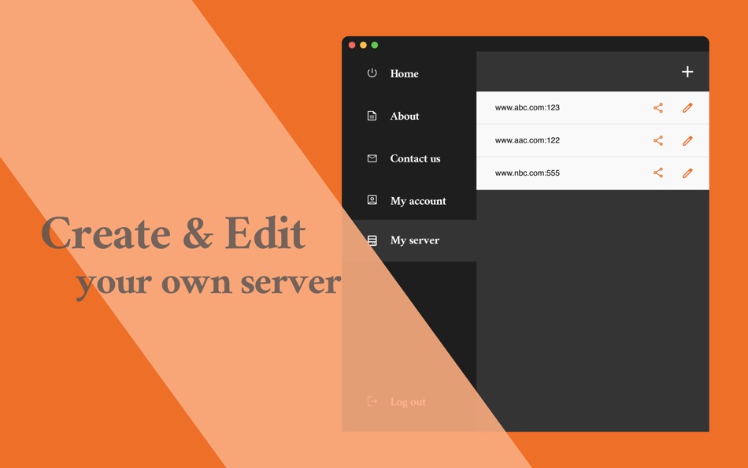Maximize the window with green button
The height and width of the screenshot is (468, 748).
coord(375,45)
